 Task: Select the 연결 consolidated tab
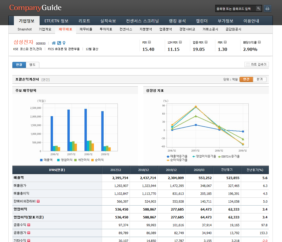[x=19, y=65]
